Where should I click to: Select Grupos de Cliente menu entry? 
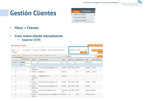(83, 17)
